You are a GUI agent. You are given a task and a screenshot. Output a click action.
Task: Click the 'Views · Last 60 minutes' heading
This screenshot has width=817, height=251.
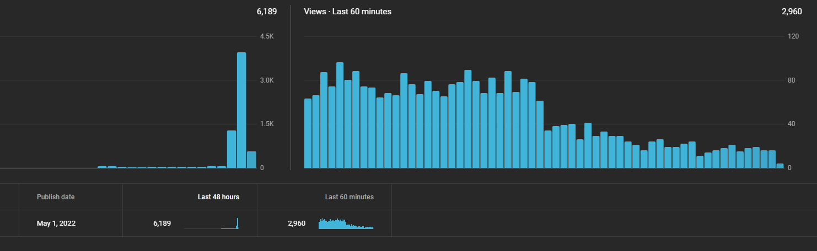tap(347, 12)
